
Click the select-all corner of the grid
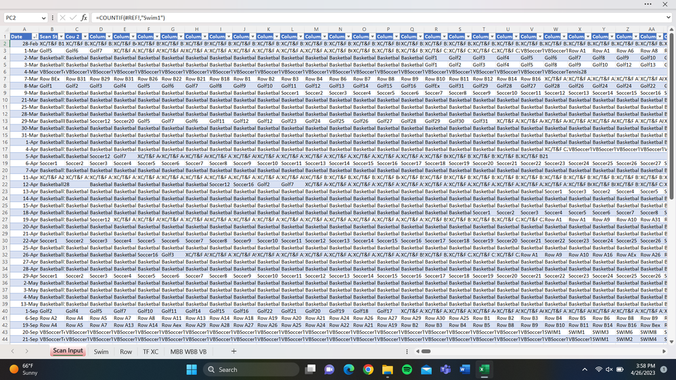[5, 30]
